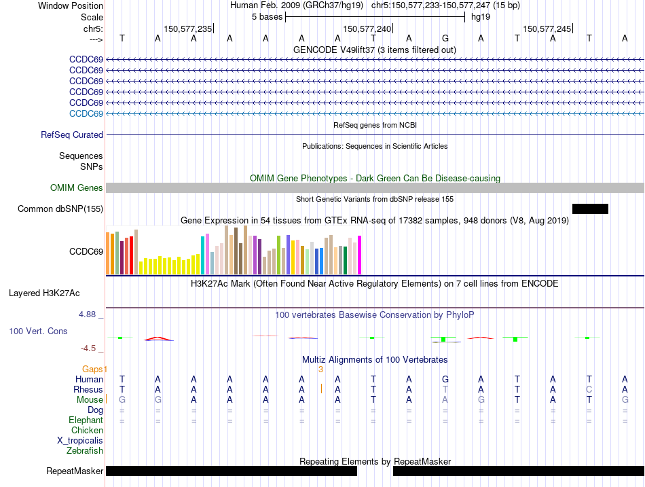Select the Zebrafish species label

pyautogui.click(x=85, y=450)
